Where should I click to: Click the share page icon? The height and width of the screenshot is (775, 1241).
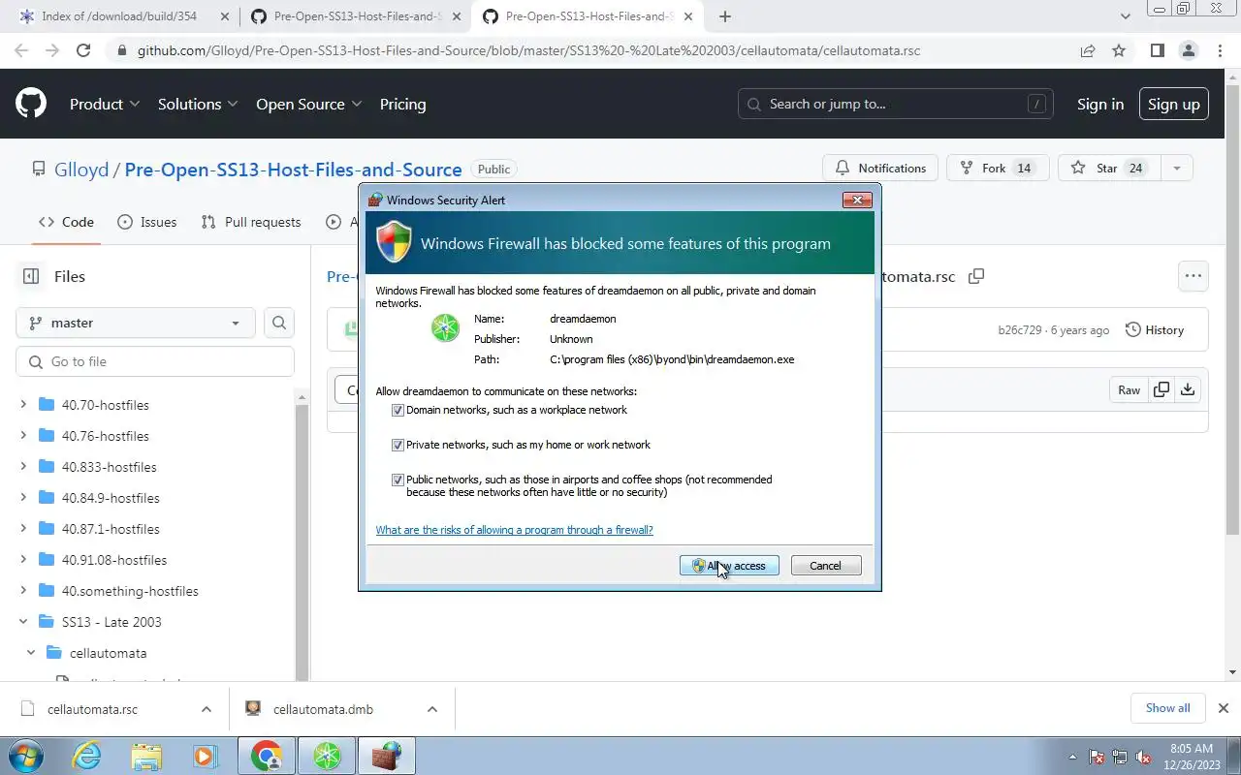pos(1088,50)
